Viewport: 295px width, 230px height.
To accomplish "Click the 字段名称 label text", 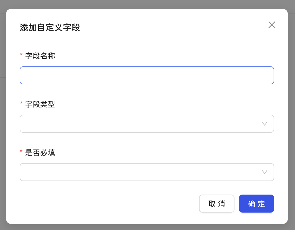I will click(40, 56).
